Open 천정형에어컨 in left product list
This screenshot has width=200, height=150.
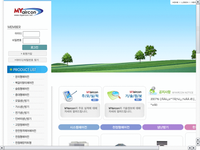(22, 137)
